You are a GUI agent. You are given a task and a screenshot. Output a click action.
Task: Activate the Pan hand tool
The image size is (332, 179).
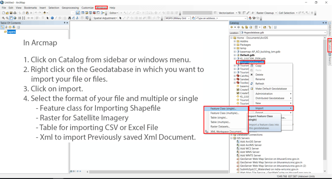coord(11,18)
